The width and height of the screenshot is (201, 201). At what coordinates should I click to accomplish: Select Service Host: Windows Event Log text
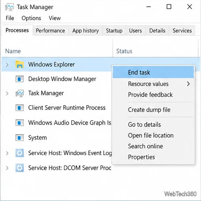point(70,153)
